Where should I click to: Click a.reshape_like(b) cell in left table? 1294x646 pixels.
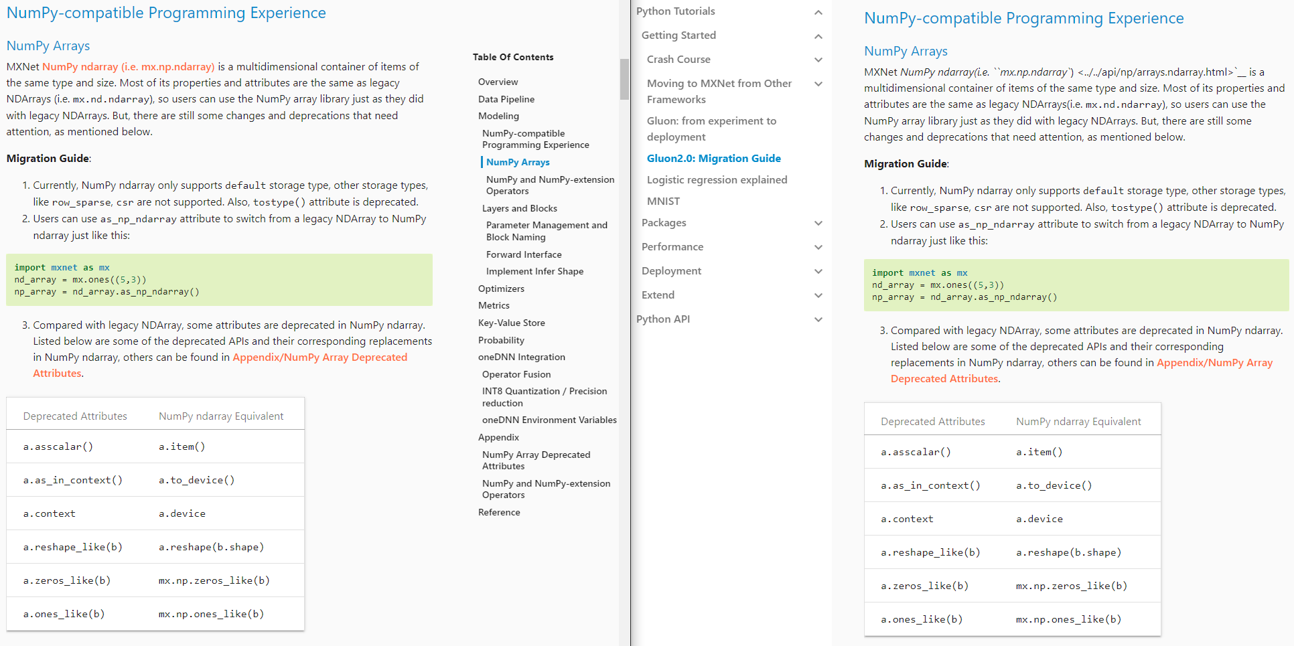pos(73,547)
